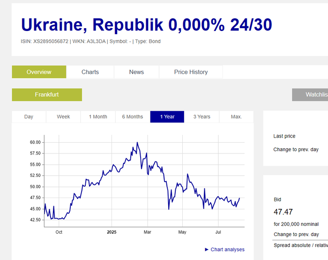Click the Watchlist button
Screen dimensions: 328x260
point(310,94)
